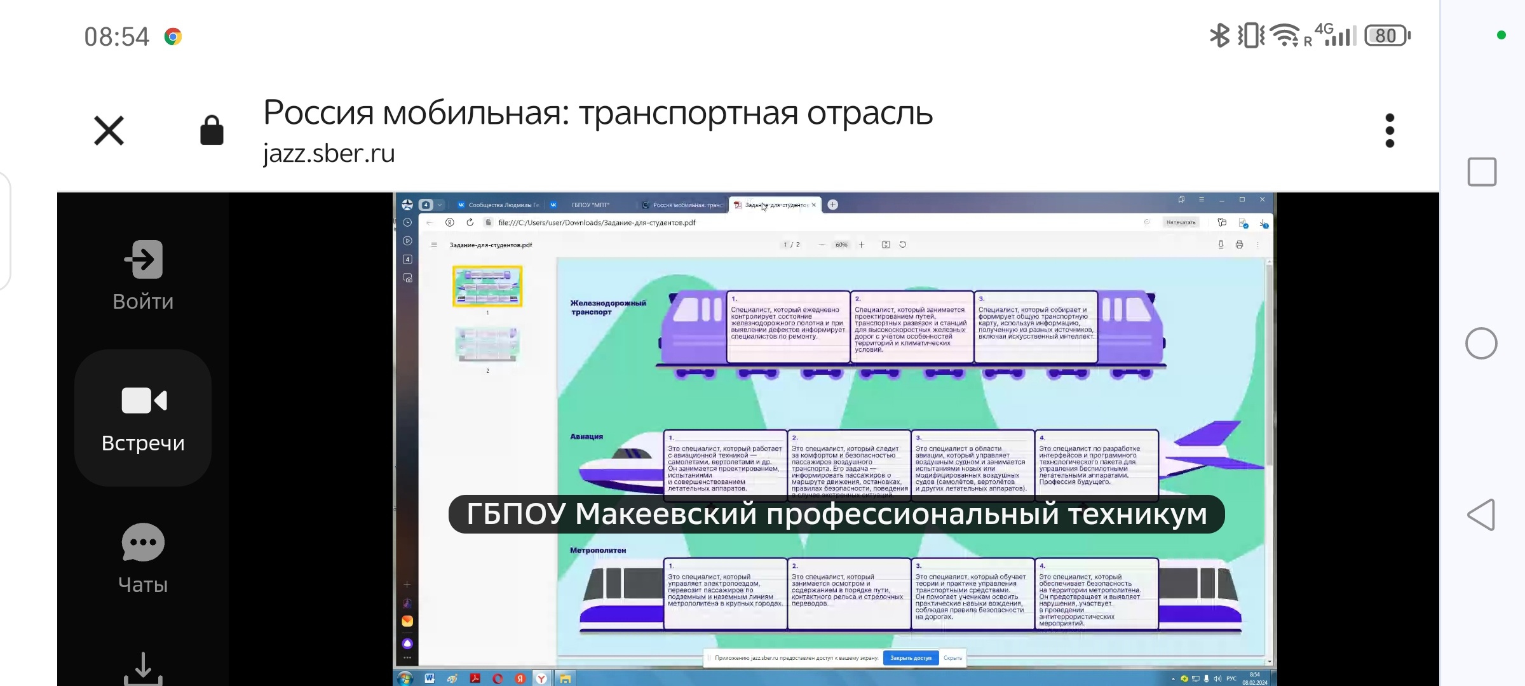1525x686 pixels.
Task: Click the Авиация heading
Action: click(586, 436)
